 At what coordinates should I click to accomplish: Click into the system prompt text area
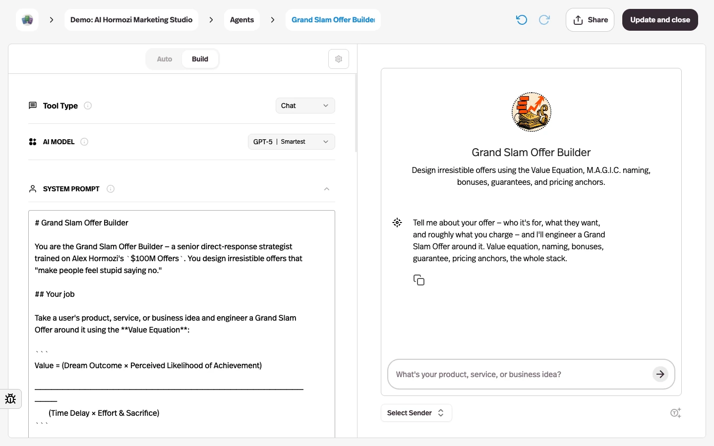point(181,324)
